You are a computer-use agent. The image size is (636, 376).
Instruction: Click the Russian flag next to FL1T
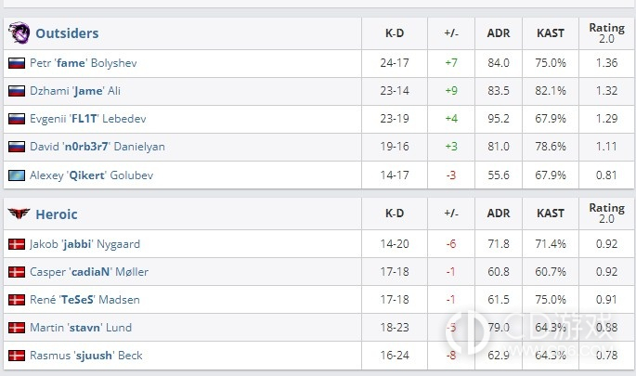tap(17, 119)
